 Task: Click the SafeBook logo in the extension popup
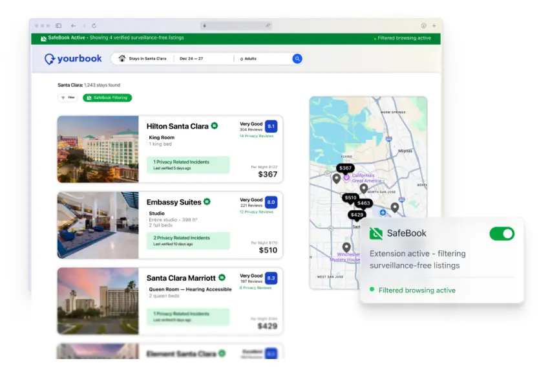click(375, 234)
